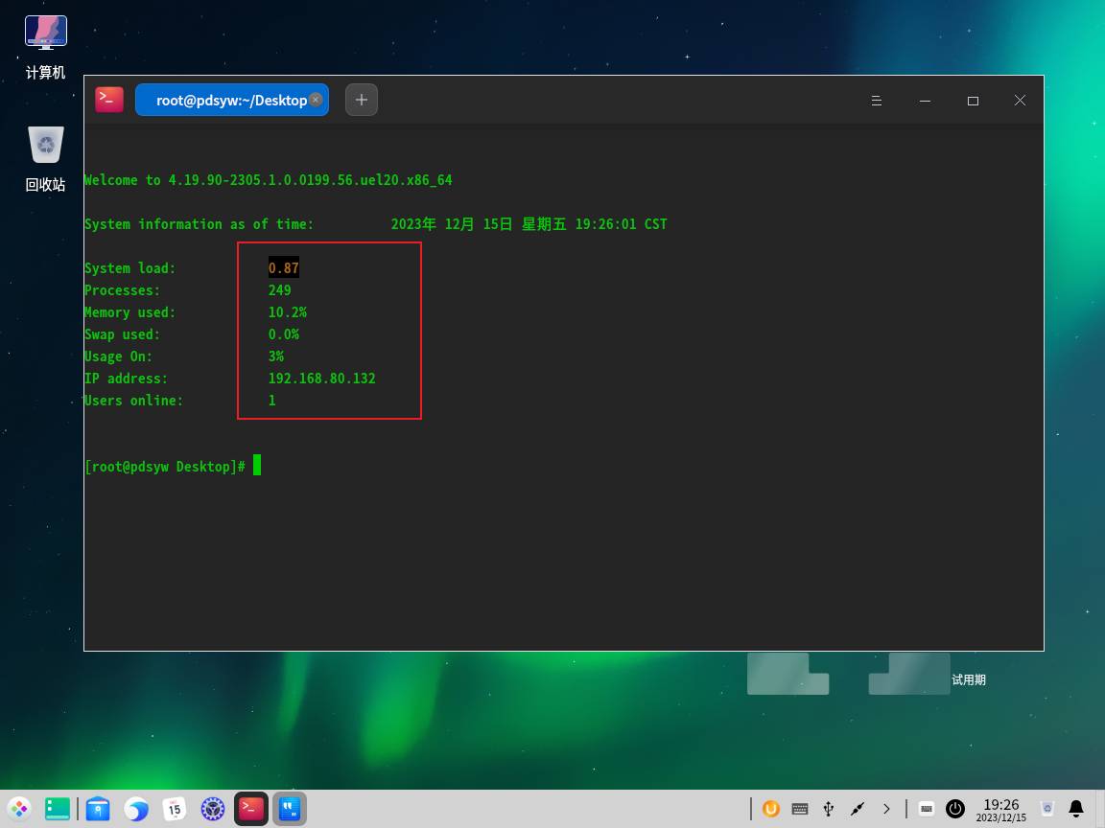Viewport: 1105px width, 828px height.
Task: Click the red terminal icon in dock
Action: (251, 809)
